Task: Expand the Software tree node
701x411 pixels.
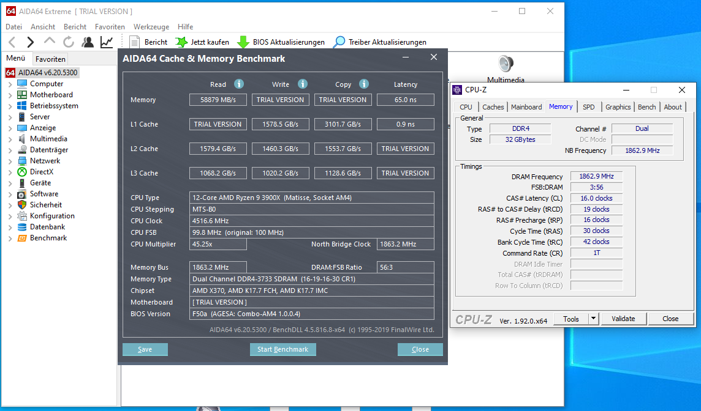Action: point(10,194)
